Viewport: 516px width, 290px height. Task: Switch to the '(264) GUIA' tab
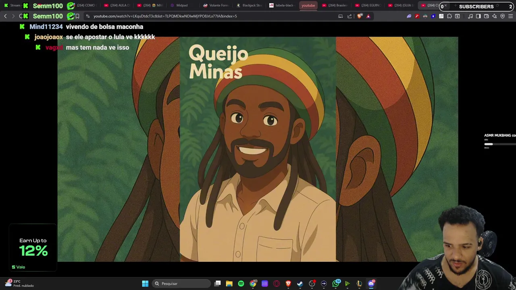pos(401,5)
